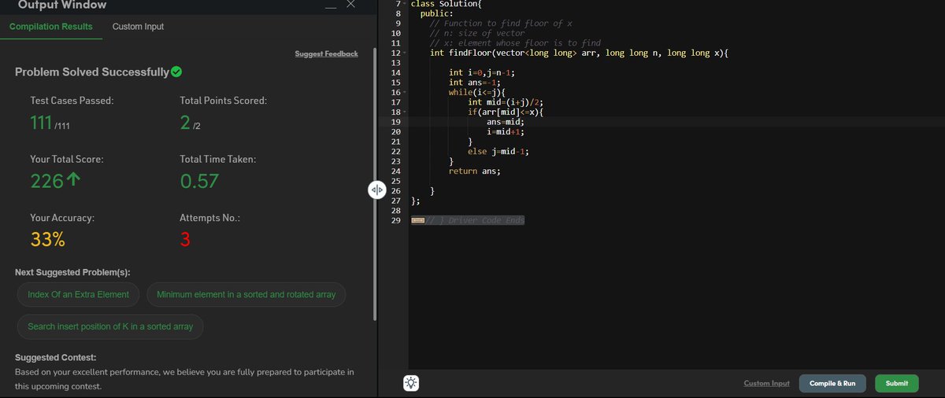The width and height of the screenshot is (945, 398).
Task: Expand the folded driver code on line 29
Action: click(417, 220)
